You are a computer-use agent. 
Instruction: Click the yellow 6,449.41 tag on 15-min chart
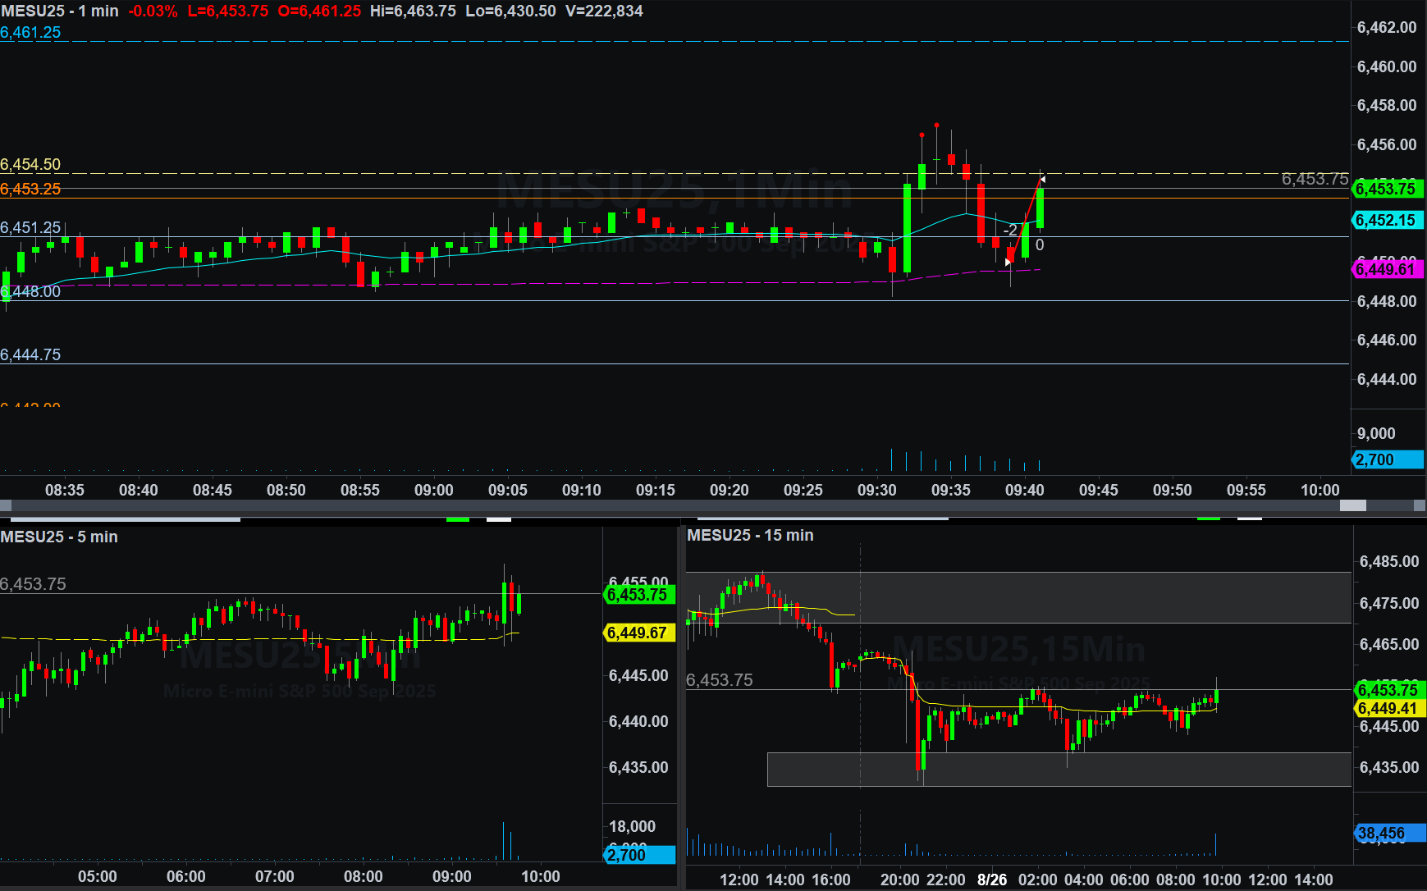coord(1387,708)
